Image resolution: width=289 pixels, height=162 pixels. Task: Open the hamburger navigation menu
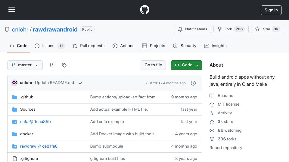(12, 10)
